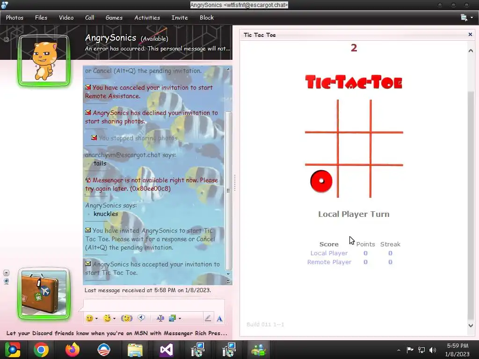Click the "tails" chat message
This screenshot has width=479, height=359.
coord(100,163)
